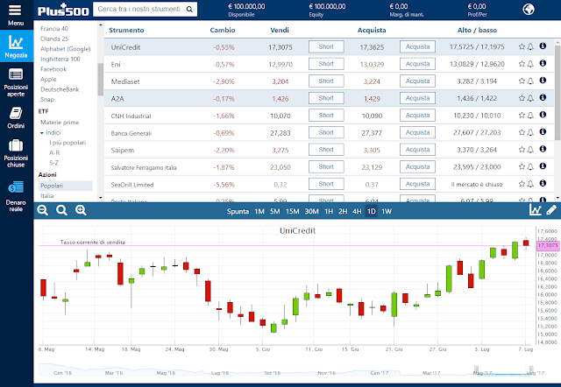The width and height of the screenshot is (561, 387).
Task: Sort by Cambio column header
Action: coord(223,30)
